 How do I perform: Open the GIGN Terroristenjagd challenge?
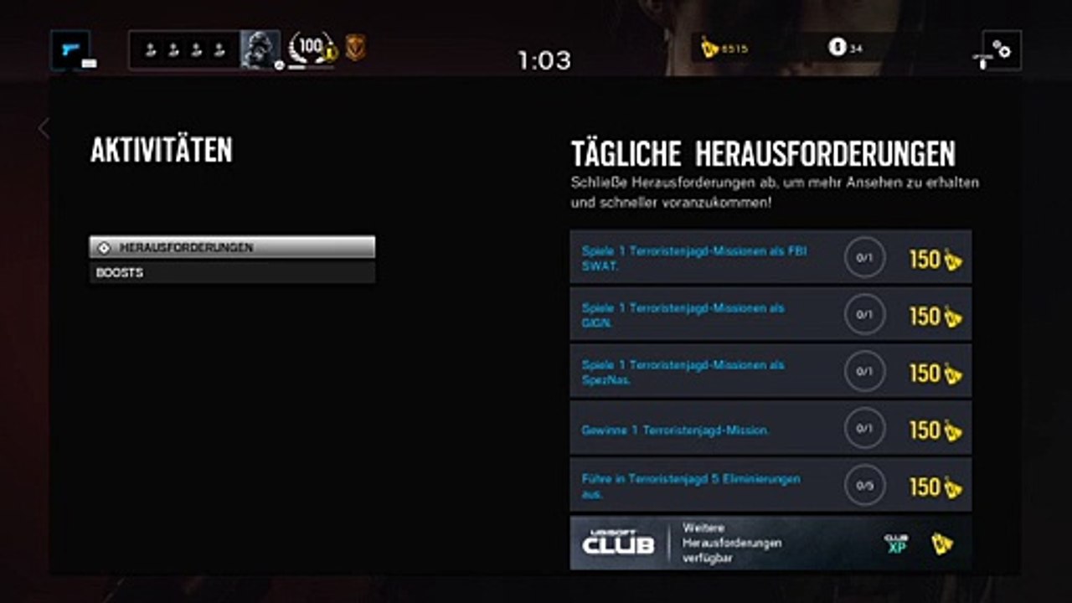click(770, 314)
